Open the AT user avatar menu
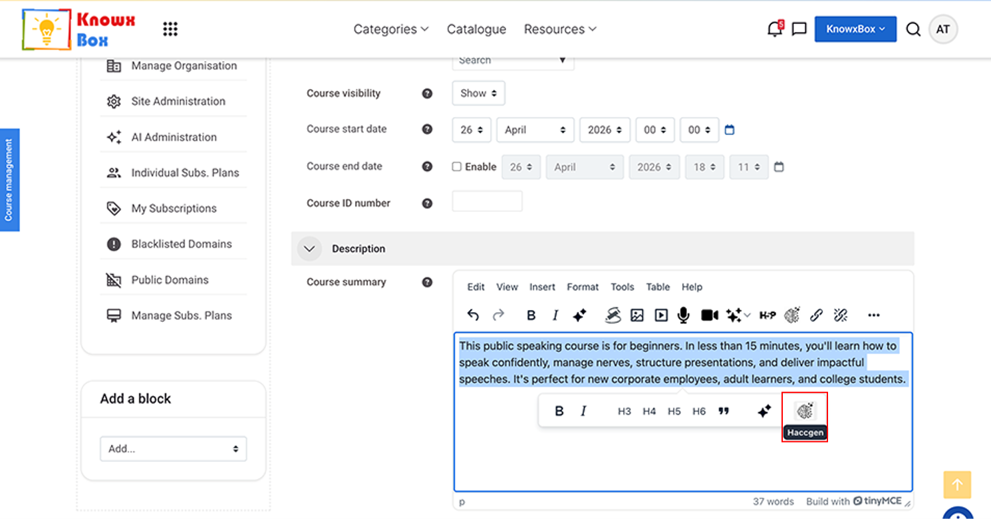The width and height of the screenshot is (991, 519). (x=943, y=29)
